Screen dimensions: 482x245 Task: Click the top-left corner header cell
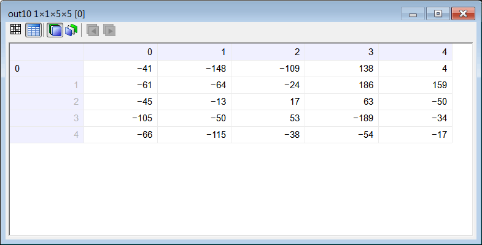pos(47,52)
